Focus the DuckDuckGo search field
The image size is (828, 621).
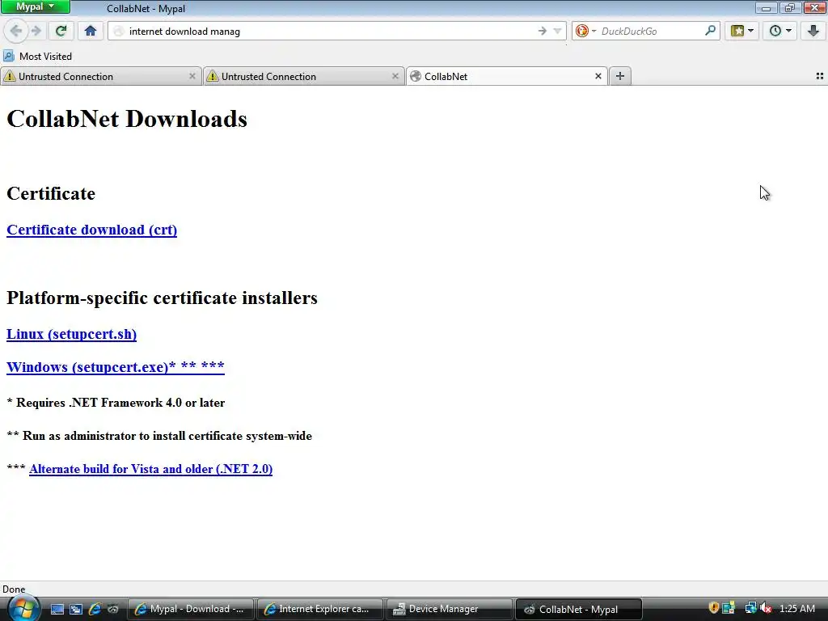(x=651, y=32)
